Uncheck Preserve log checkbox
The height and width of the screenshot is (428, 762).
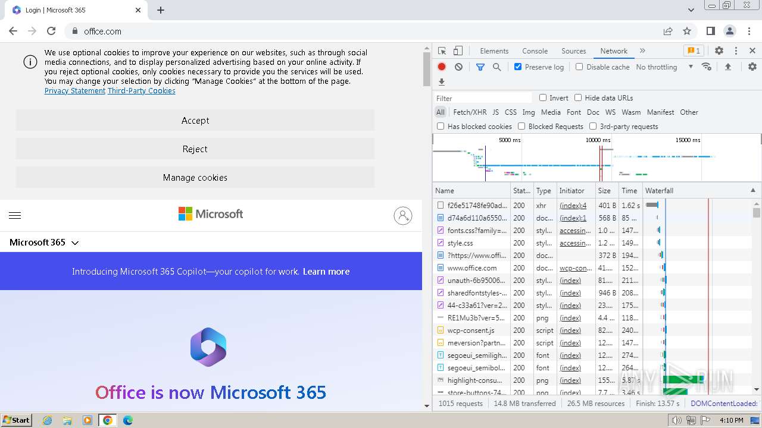(x=518, y=67)
